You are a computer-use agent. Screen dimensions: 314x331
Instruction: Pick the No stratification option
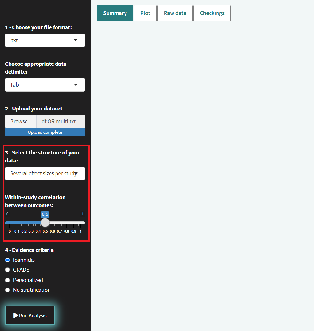(x=8, y=290)
